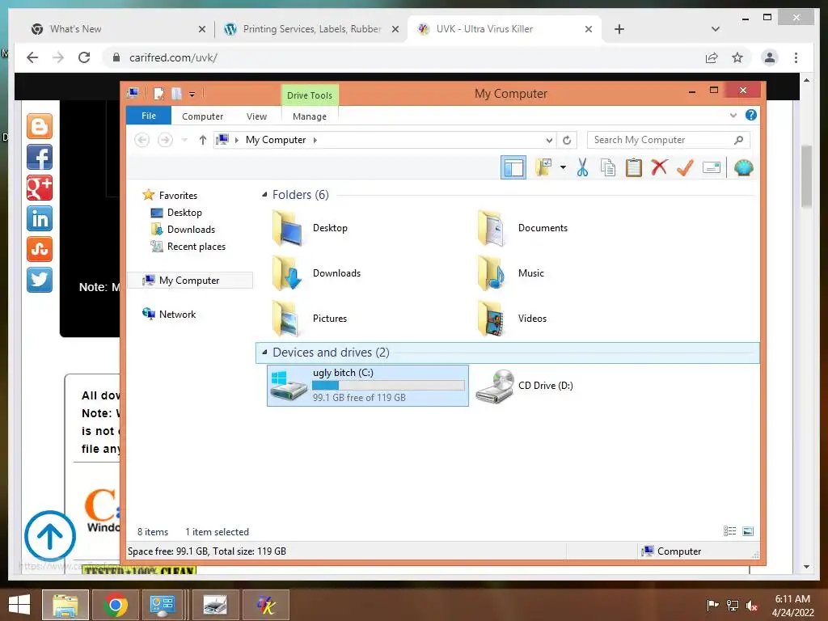Open Customize Quick Access Toolbar dropdown
Screen dimensions: 828x621
coord(192,95)
